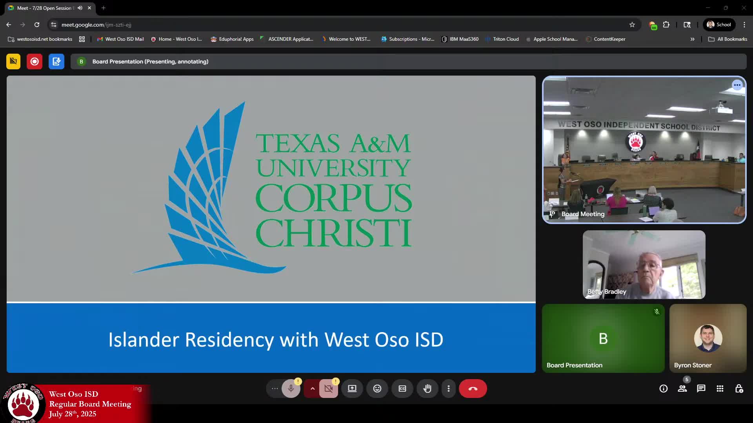Toggle closed captions button
The image size is (753, 423).
[402, 389]
